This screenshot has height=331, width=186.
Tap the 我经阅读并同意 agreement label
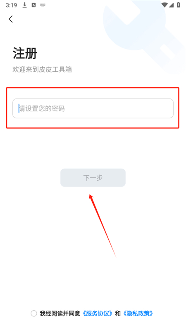click(x=60, y=314)
